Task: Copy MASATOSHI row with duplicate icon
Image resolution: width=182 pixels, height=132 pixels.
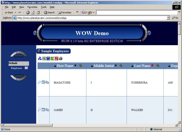Action: click(x=47, y=82)
